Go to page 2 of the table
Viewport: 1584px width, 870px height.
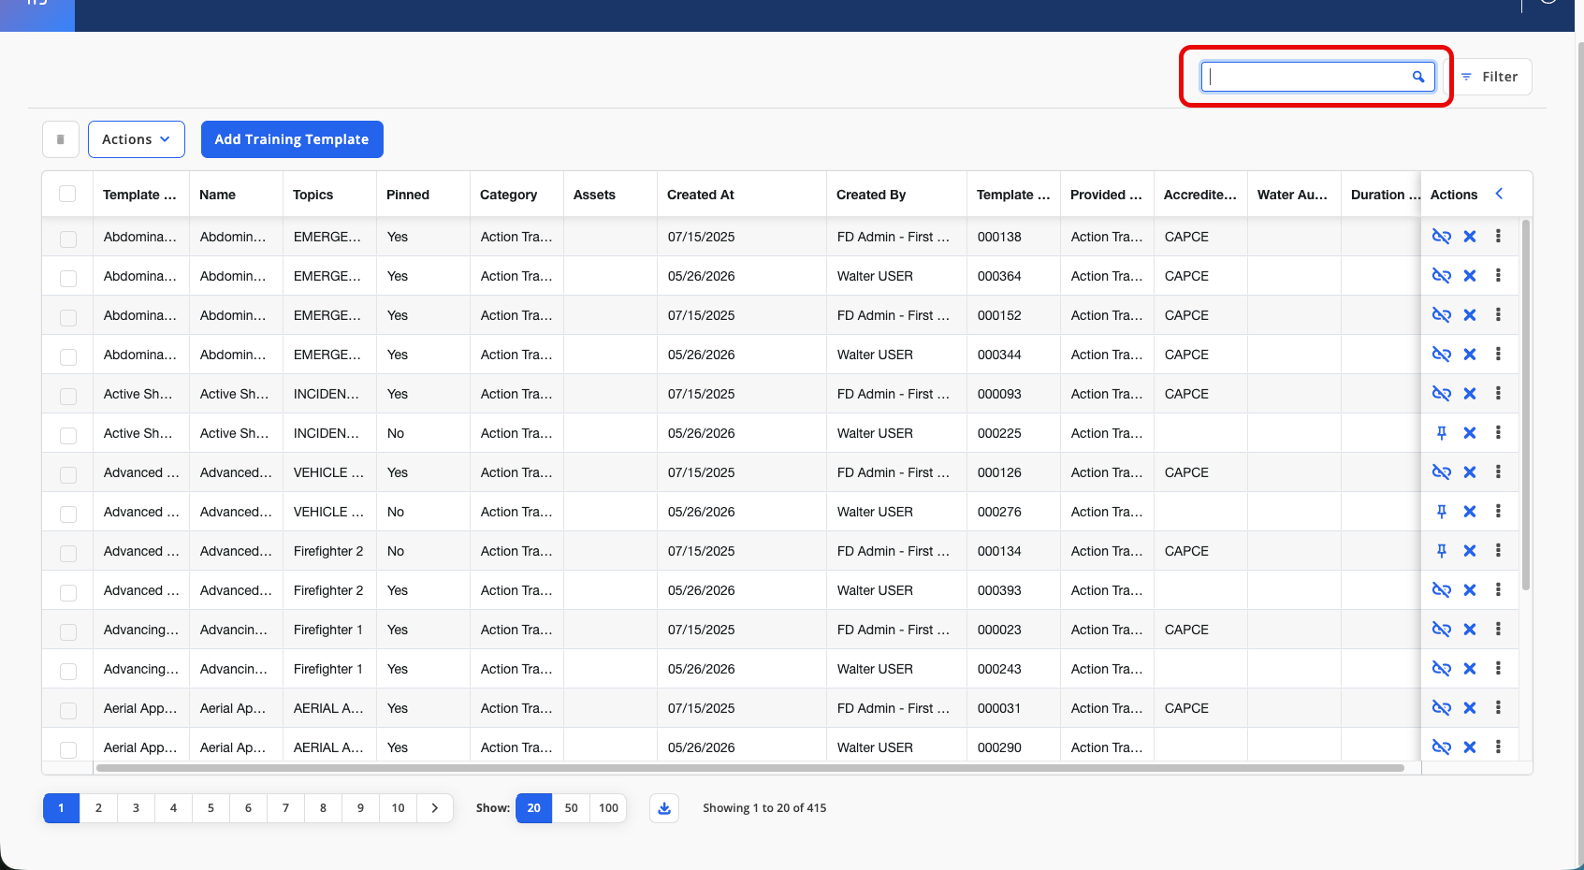pos(98,808)
